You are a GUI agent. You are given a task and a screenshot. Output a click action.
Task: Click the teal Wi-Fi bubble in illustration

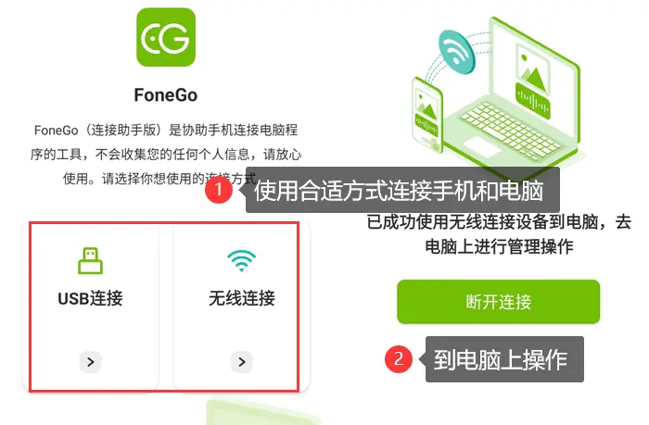point(456,52)
